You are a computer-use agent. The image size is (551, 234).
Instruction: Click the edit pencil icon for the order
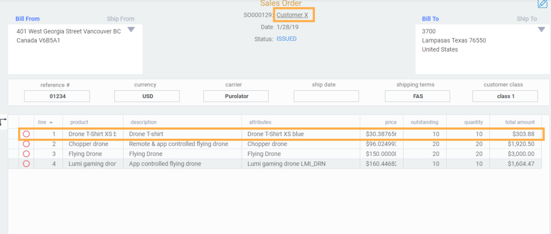[542, 4]
